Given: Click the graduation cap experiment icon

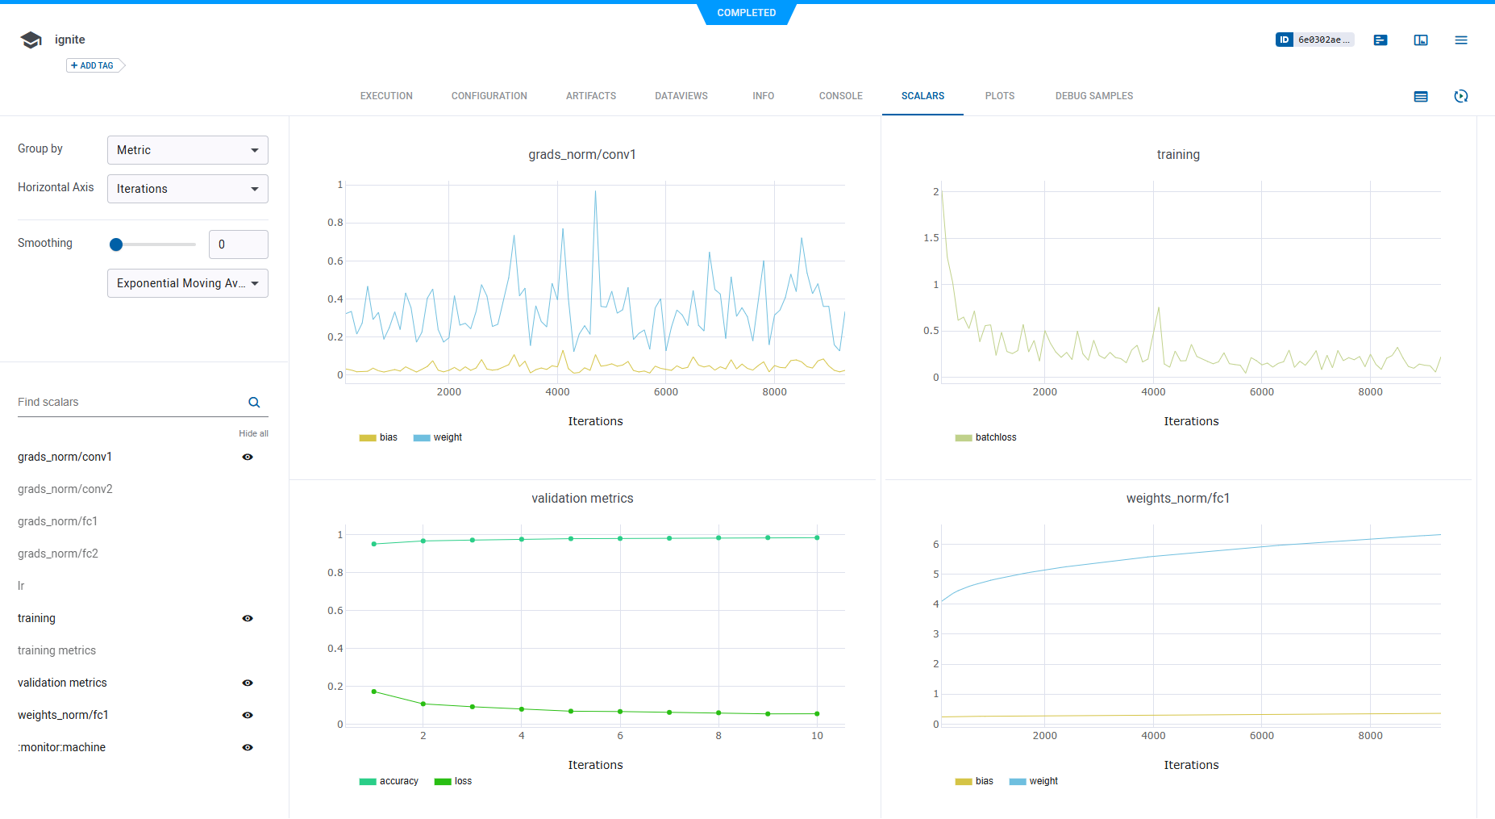Looking at the screenshot, I should point(31,40).
